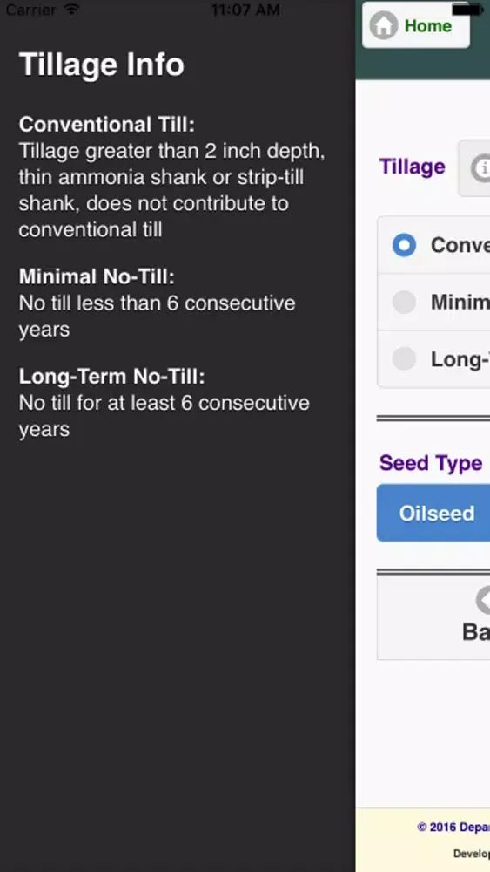
Task: Choose the 'Minim...' tillage radio option
Action: click(433, 302)
